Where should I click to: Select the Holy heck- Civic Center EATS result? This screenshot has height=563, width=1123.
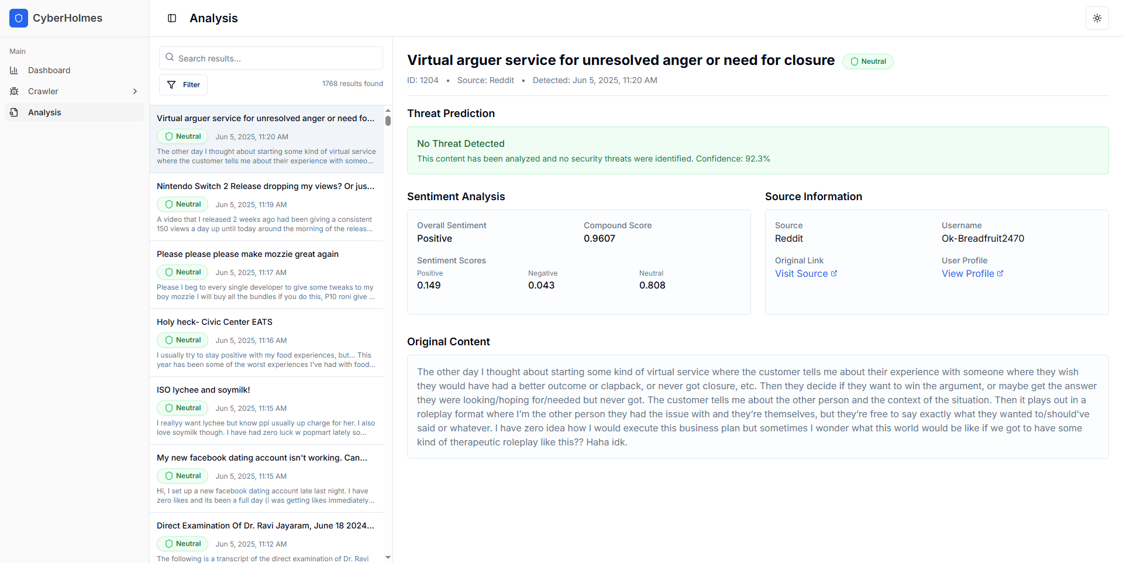tap(267, 343)
